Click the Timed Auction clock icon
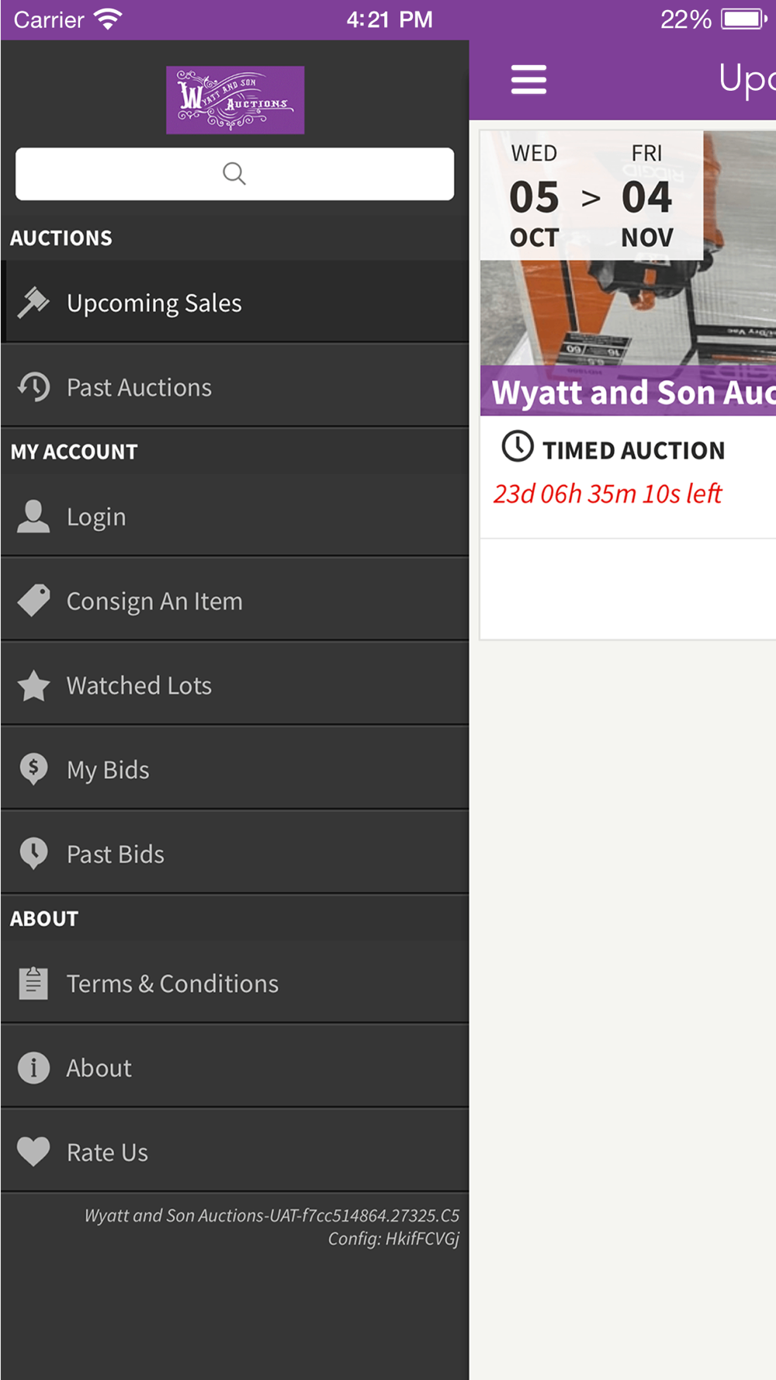776x1380 pixels. pos(518,447)
